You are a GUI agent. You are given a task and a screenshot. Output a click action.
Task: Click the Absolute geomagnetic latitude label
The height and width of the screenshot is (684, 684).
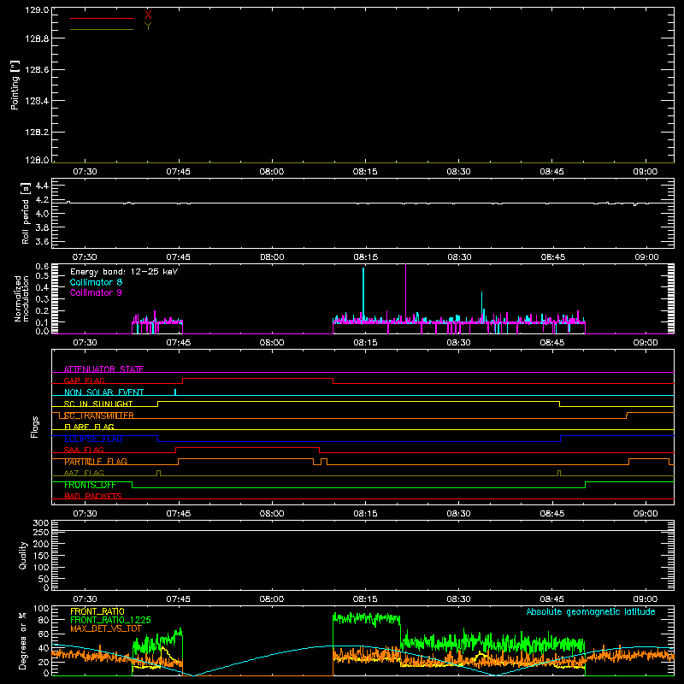click(x=591, y=611)
